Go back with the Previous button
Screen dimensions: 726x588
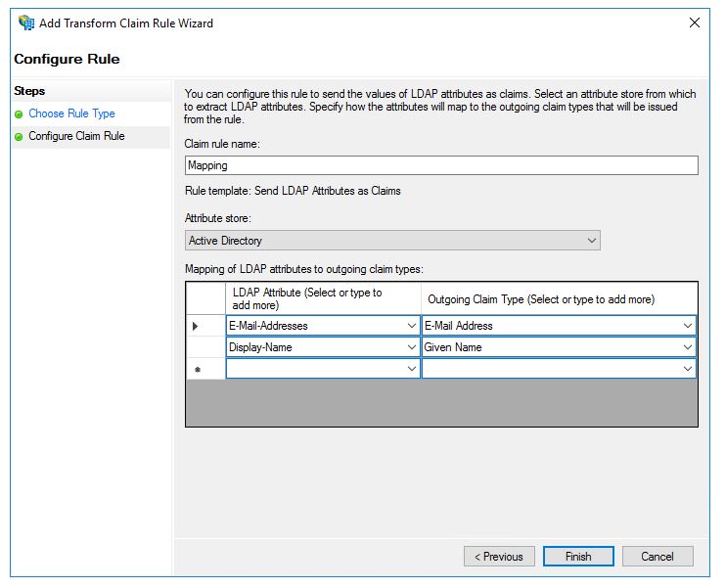(x=499, y=556)
